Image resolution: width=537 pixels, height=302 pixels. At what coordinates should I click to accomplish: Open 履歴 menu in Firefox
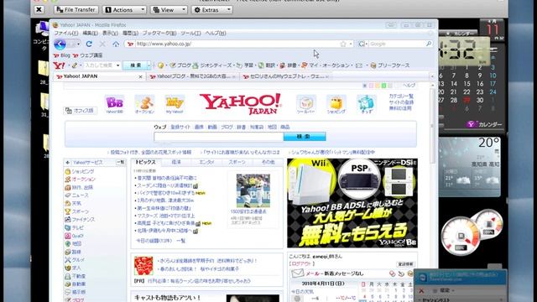[130, 34]
